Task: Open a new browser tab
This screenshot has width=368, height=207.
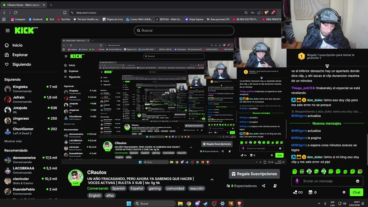Action: [x=51, y=5]
